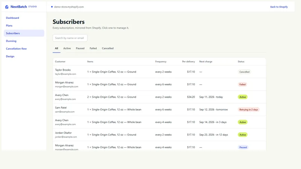The image size is (301, 169).
Task: Click the NextBatch logo icon
Action: click(7, 7)
